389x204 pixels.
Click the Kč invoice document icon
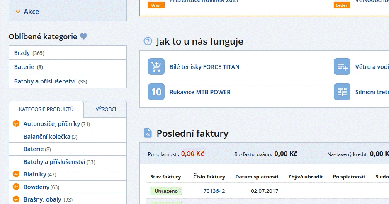(x=148, y=133)
